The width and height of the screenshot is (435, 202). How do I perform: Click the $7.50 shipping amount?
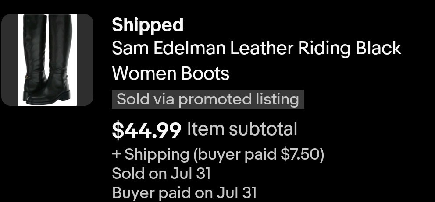tap(300, 154)
